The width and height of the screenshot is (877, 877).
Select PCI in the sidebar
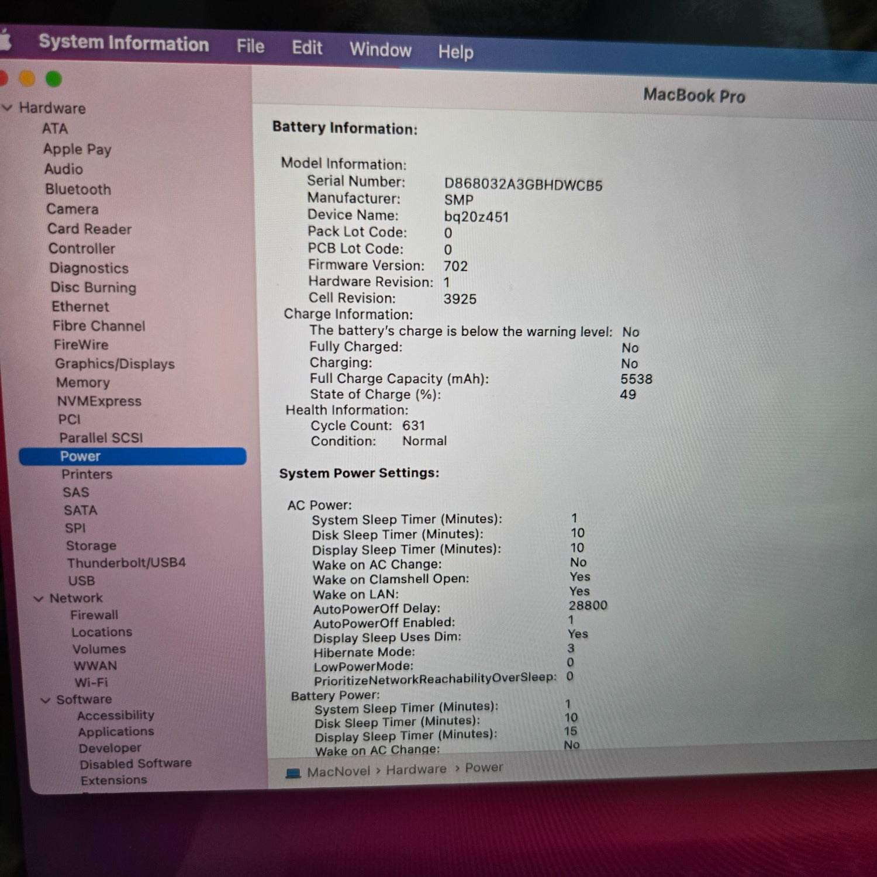pos(70,420)
